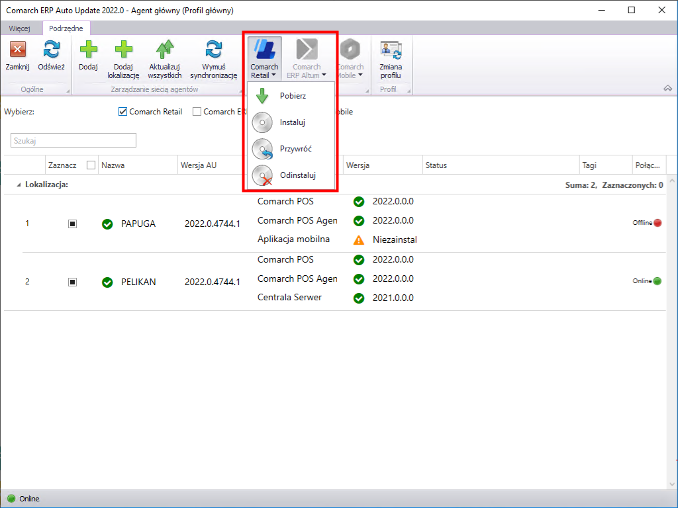Viewport: 678px width, 508px height.
Task: Choose Odinstaluj from the dropdown menu
Action: click(291, 175)
